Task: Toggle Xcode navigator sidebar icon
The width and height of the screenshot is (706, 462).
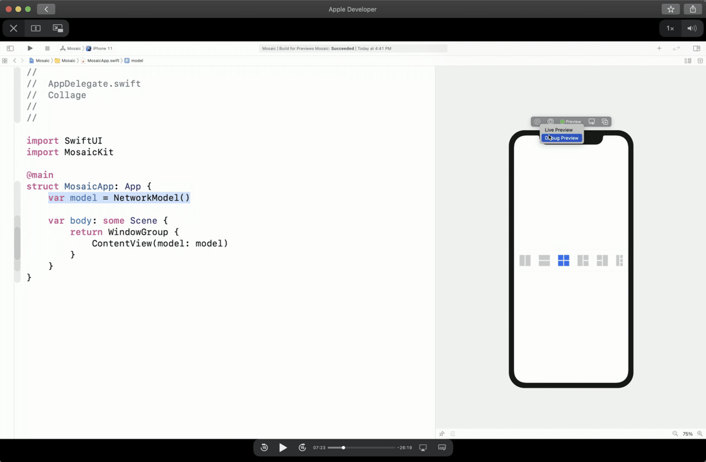Action: pyautogui.click(x=10, y=48)
